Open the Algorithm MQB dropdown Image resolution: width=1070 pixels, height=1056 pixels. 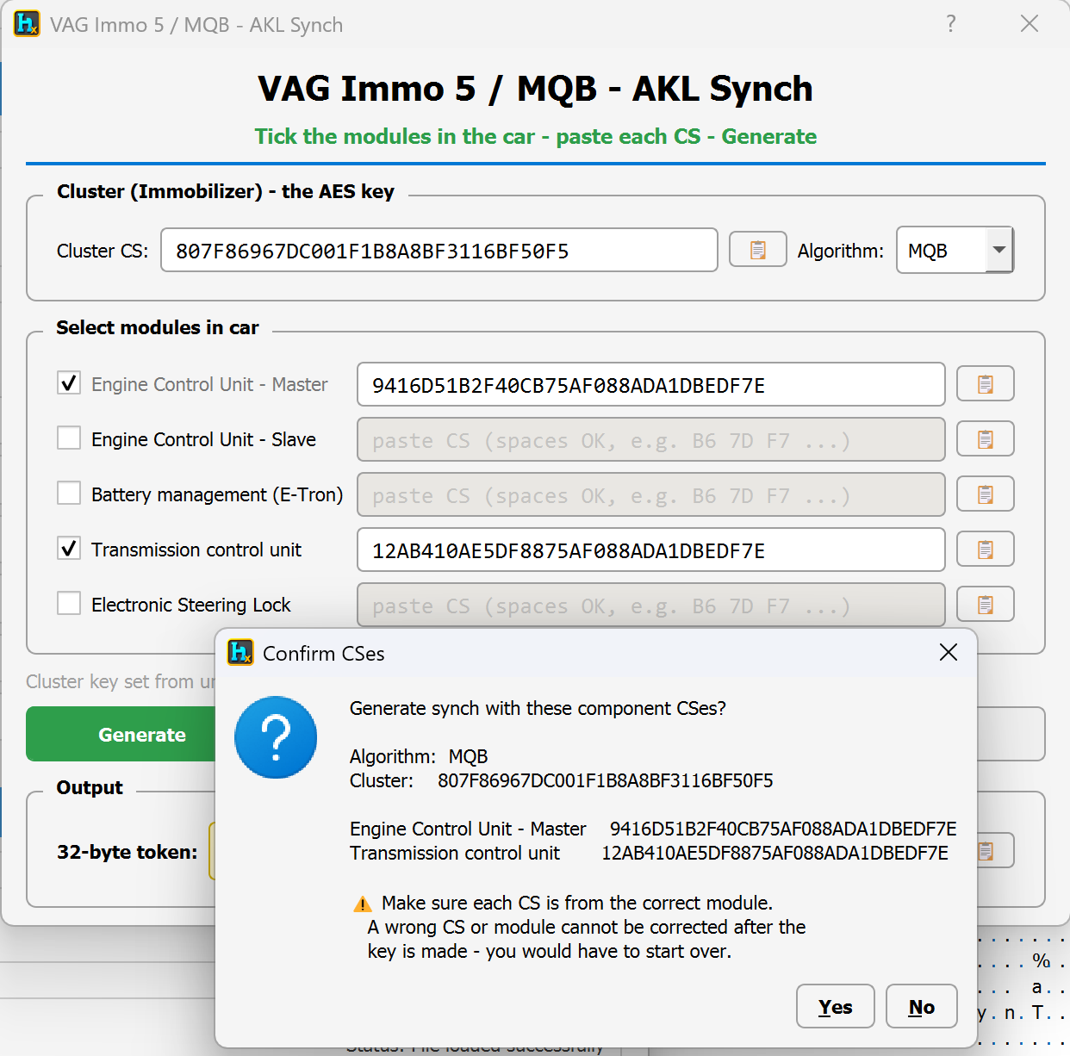tap(955, 250)
